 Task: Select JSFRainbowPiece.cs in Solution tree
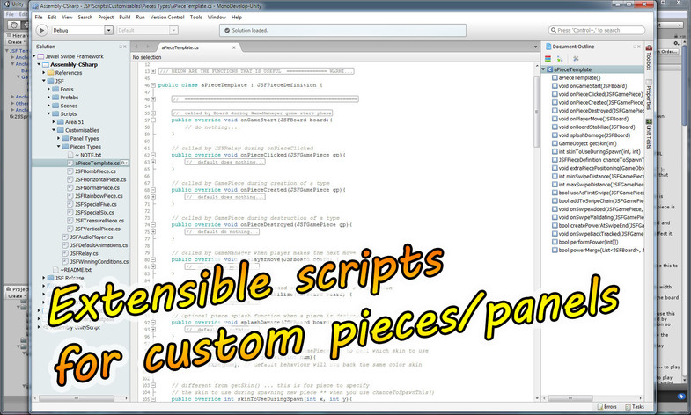(x=99, y=196)
